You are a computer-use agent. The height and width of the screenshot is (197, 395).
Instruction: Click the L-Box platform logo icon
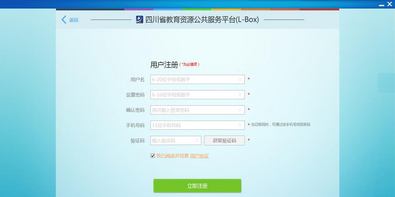(140, 20)
